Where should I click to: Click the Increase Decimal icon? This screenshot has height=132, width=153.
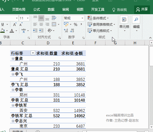pyautogui.click(x=66, y=31)
